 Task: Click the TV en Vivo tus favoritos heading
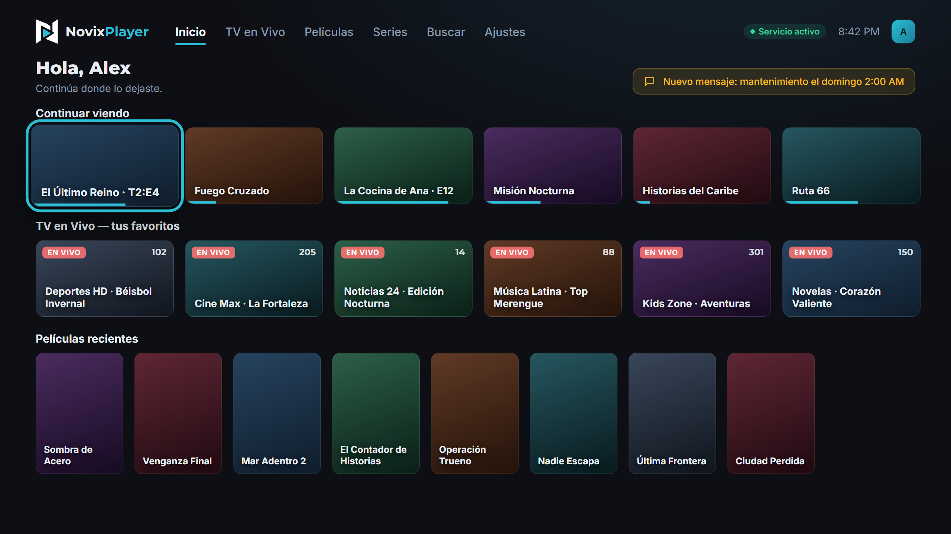pyautogui.click(x=108, y=226)
